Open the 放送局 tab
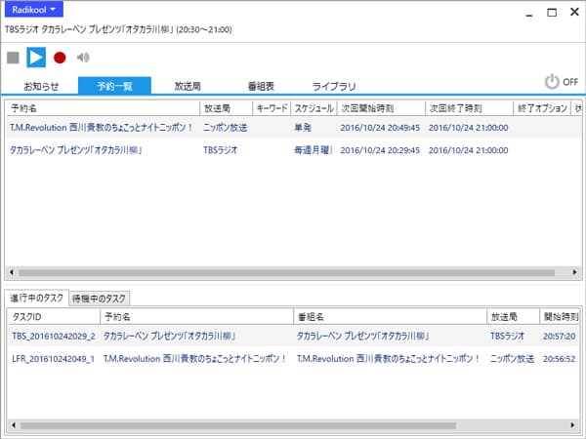The width and height of the screenshot is (586, 439). 188,86
